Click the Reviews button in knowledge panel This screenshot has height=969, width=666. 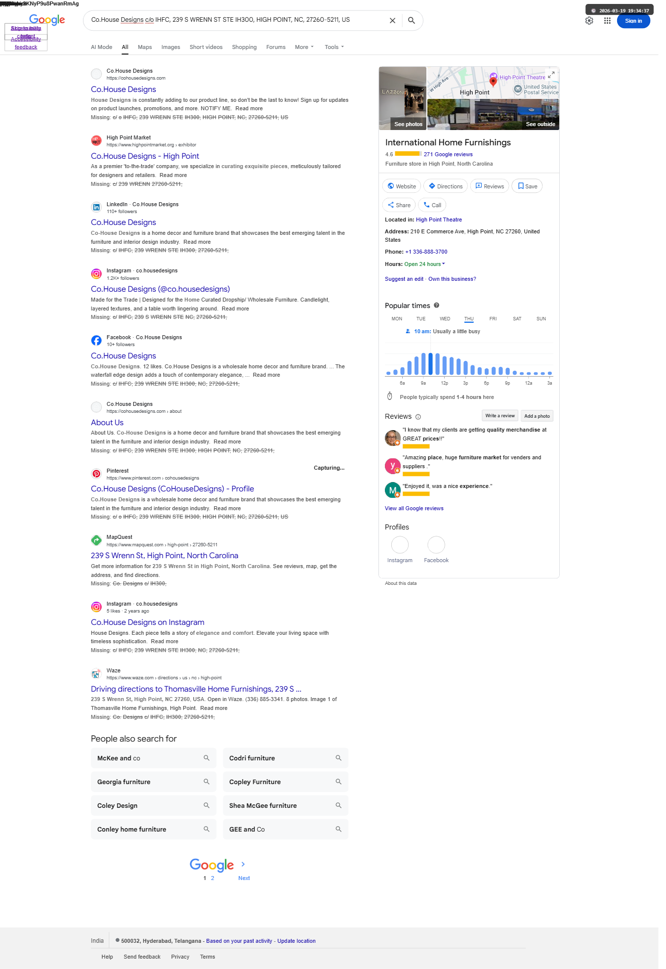[x=490, y=186]
